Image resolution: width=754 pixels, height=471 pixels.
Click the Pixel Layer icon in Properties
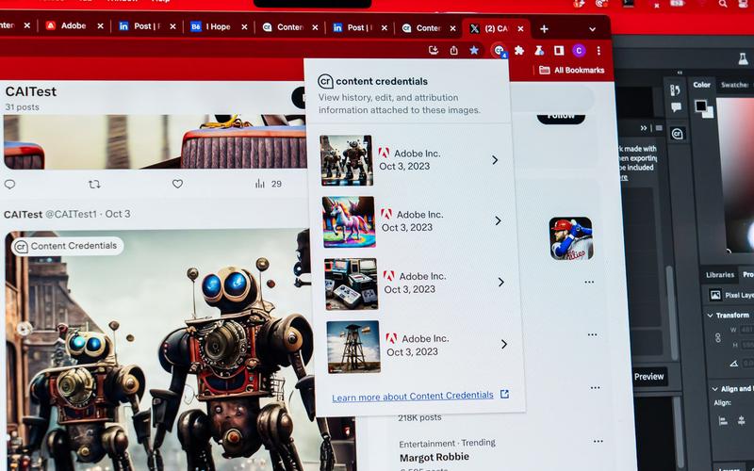pyautogui.click(x=715, y=295)
